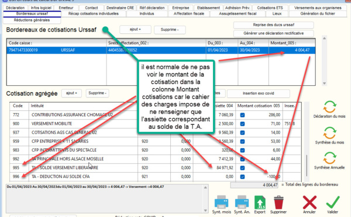The height and width of the screenshot is (217, 351).
Task: Open the Destinataire CRE tab
Action: tap(120, 8)
